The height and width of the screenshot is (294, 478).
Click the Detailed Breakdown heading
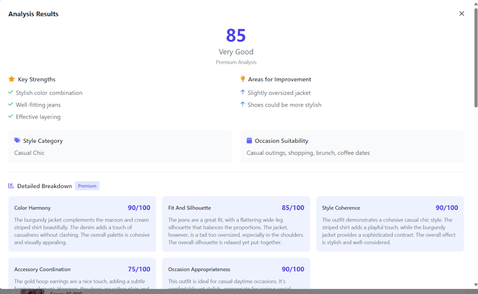click(45, 186)
